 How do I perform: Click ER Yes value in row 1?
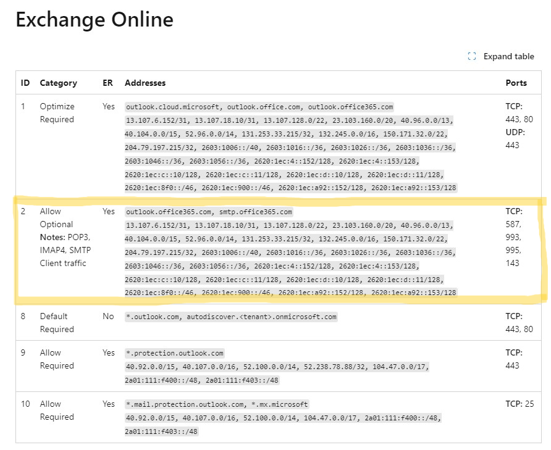click(109, 106)
